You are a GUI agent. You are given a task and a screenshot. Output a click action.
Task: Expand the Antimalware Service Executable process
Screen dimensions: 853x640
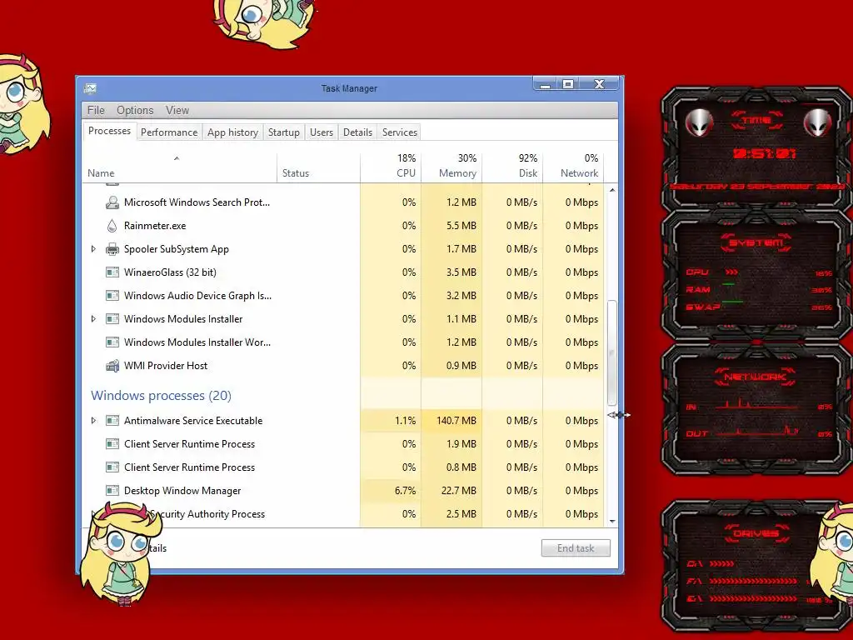(93, 421)
